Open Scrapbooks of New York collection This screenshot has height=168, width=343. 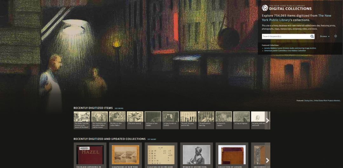point(125,155)
